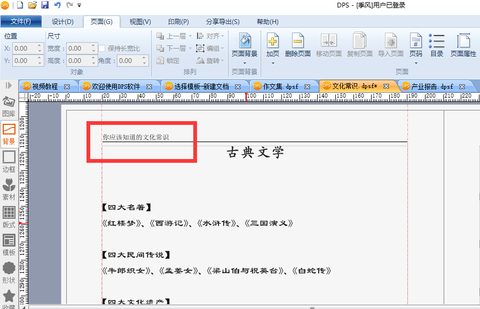Image resolution: width=480 pixels, height=309 pixels.
Task: Click the 删除页面 delete page icon
Action: (297, 45)
